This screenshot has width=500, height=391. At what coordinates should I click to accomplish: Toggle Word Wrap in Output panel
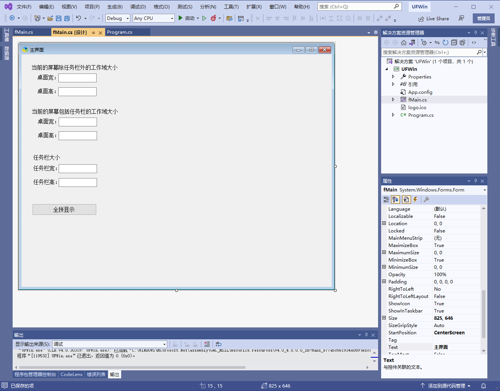(x=219, y=344)
